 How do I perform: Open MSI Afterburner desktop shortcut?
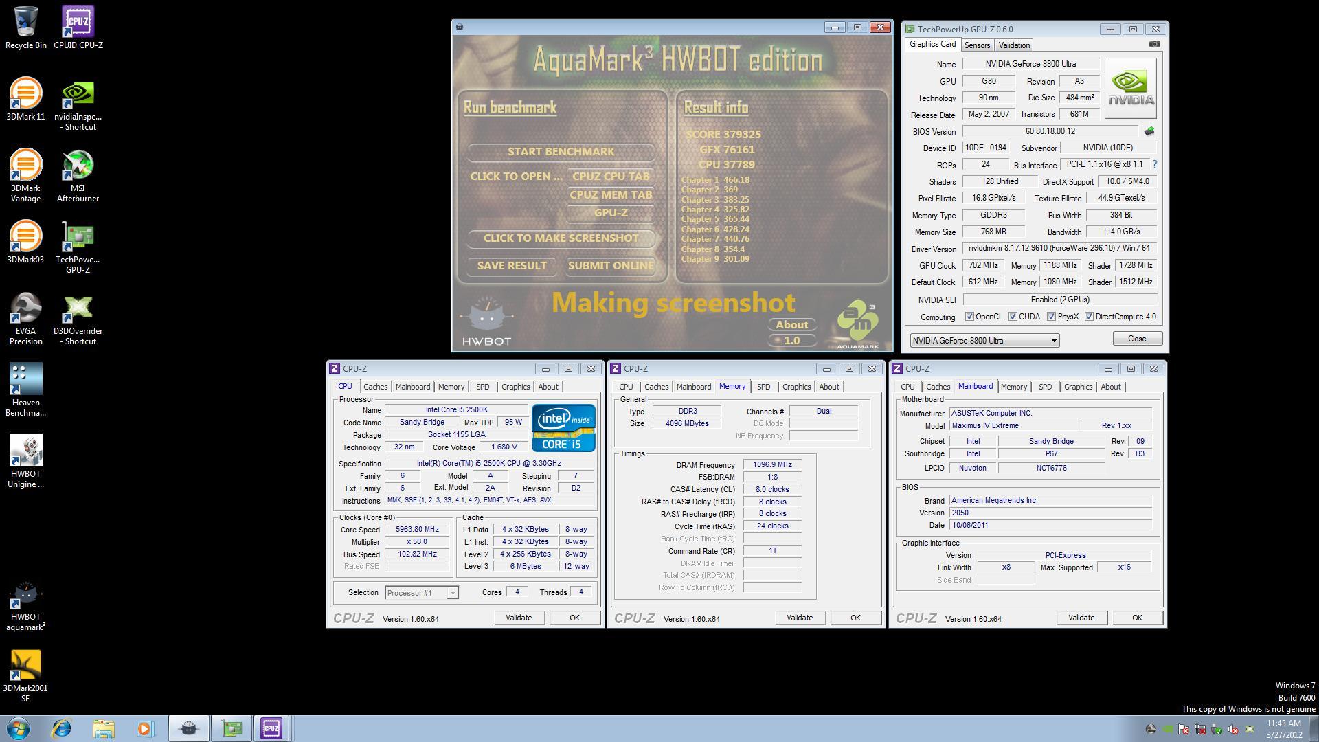click(x=78, y=176)
